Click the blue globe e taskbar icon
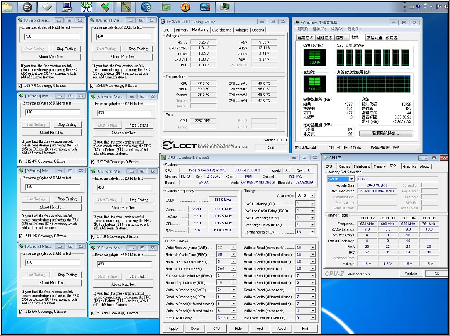Viewport: 450px width, 336px height. pyautogui.click(x=146, y=7)
